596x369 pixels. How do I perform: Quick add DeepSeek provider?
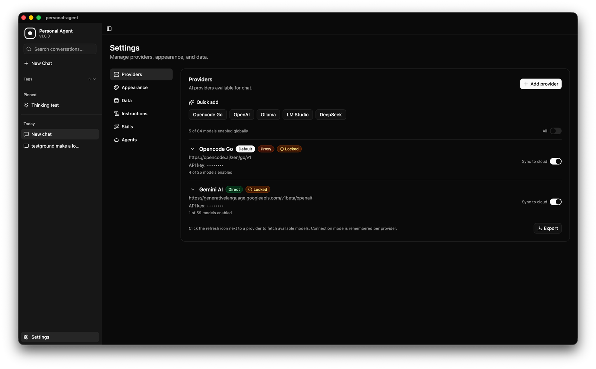330,115
